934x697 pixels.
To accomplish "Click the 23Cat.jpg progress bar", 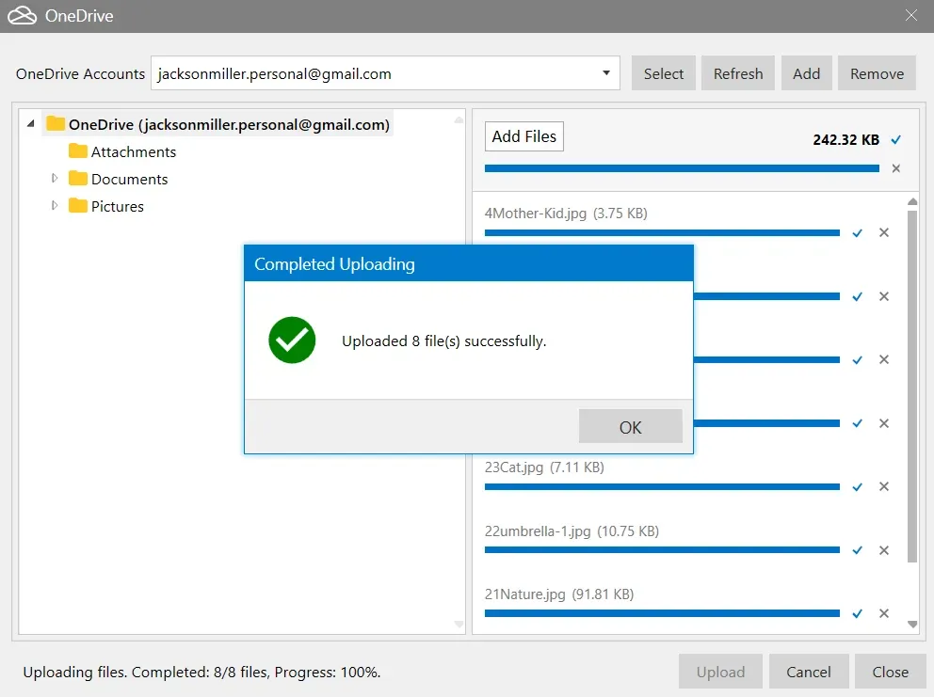I will (x=663, y=487).
